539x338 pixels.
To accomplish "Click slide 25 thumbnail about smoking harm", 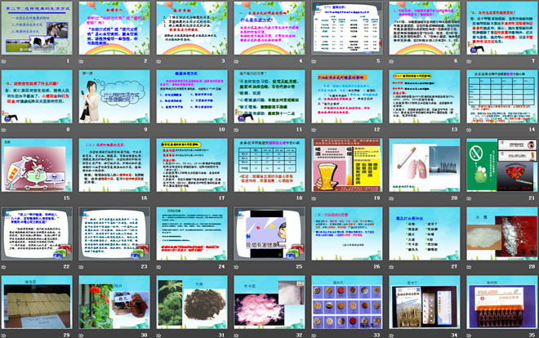I will click(x=271, y=235).
